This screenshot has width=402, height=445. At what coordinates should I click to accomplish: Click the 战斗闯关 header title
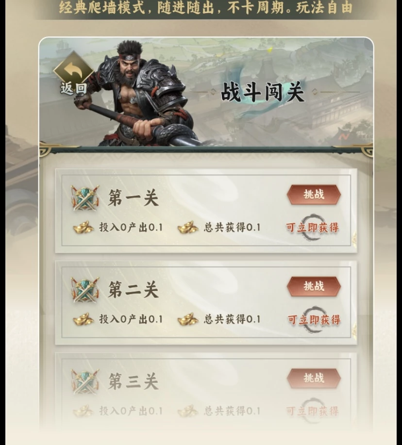(x=263, y=92)
